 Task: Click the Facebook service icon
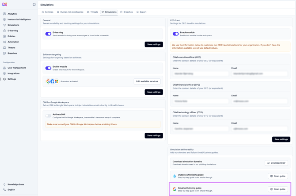pos(52,81)
